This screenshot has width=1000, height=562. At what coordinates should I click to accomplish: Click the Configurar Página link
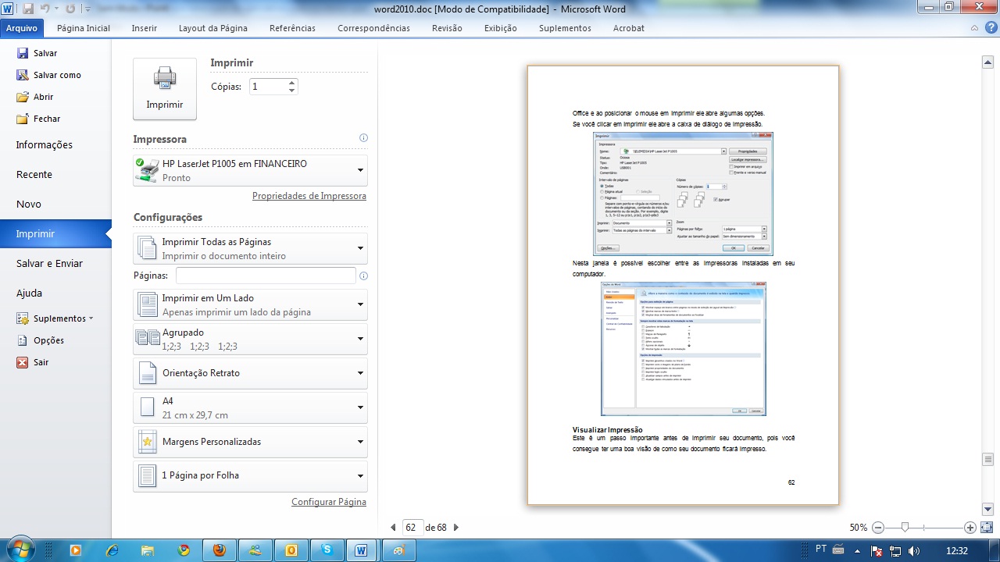pyautogui.click(x=328, y=502)
